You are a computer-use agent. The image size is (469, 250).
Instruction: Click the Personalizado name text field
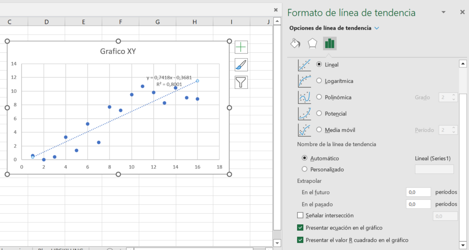434,169
